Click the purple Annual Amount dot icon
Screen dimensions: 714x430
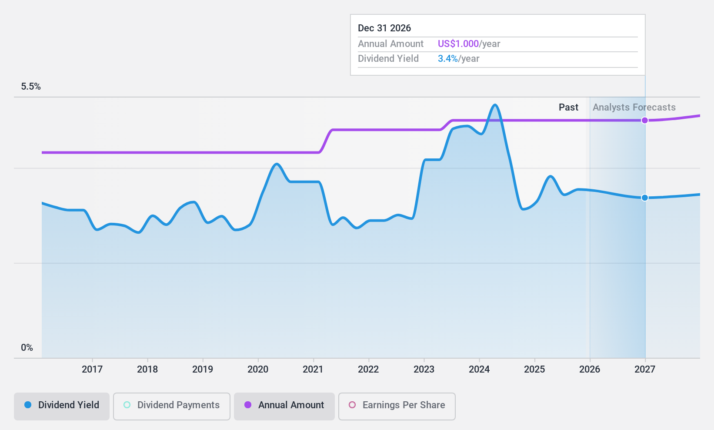pyautogui.click(x=248, y=405)
